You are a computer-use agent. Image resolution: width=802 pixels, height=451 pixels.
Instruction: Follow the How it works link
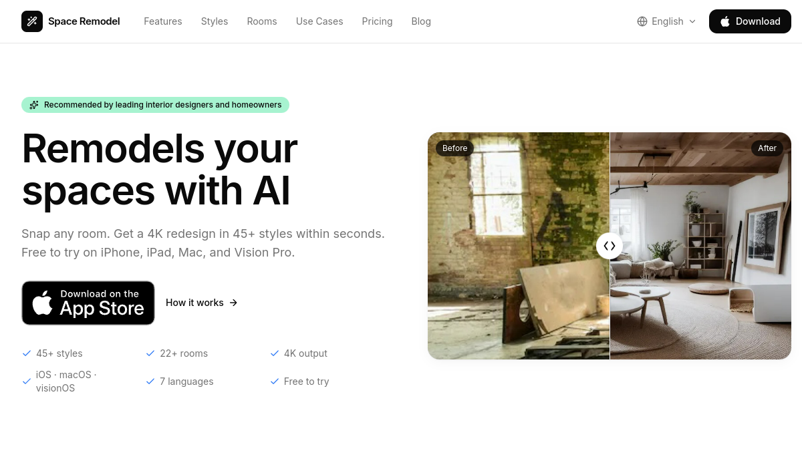coord(202,303)
